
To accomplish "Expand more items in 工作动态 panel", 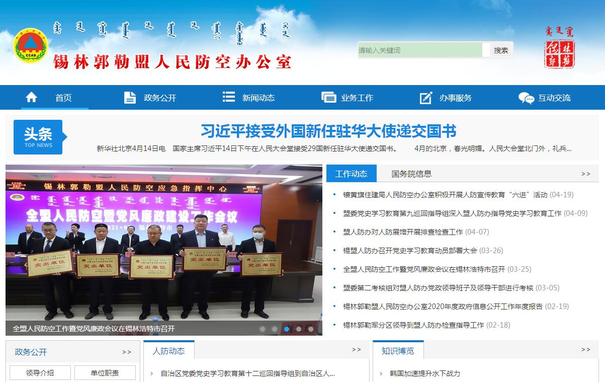I will tap(585, 174).
